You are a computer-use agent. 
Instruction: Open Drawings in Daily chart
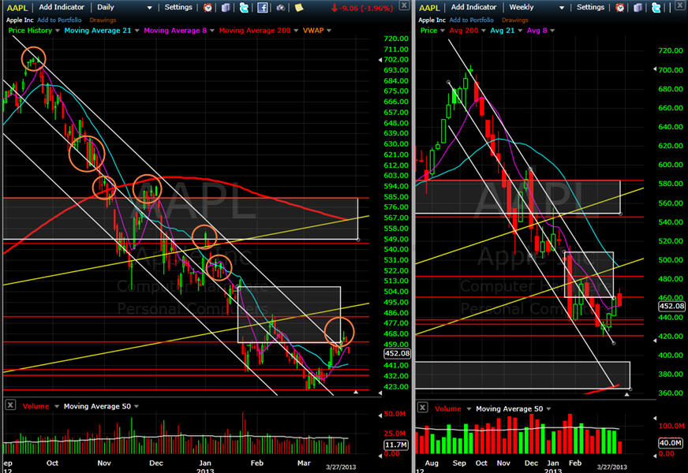coord(103,20)
